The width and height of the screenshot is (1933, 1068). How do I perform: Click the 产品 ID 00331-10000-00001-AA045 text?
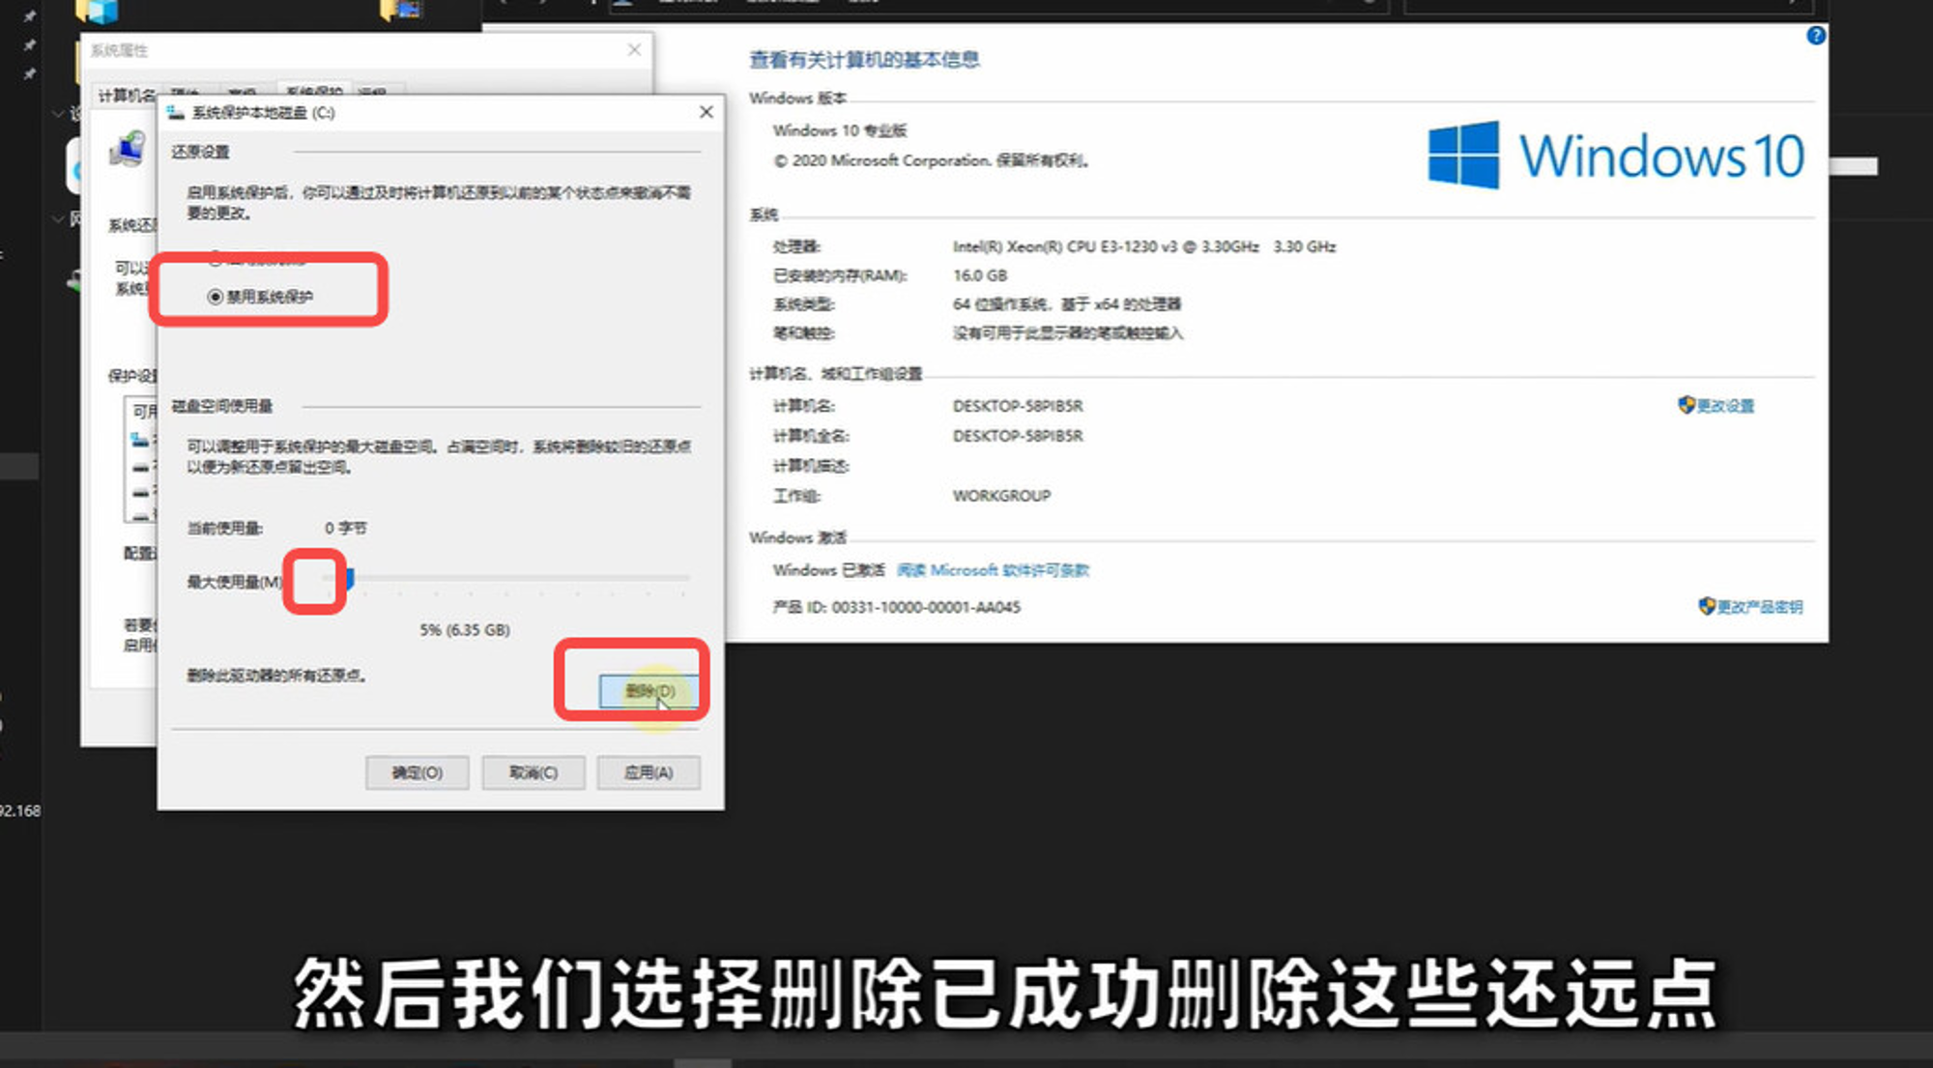(x=897, y=607)
